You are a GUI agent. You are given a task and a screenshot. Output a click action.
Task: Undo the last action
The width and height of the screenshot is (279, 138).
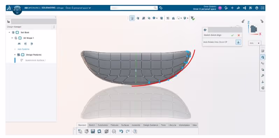point(121,131)
